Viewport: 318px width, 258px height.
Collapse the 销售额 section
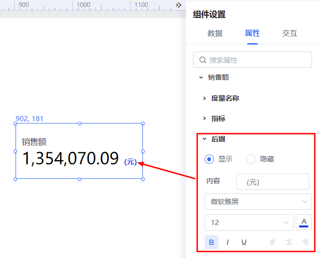click(201, 77)
